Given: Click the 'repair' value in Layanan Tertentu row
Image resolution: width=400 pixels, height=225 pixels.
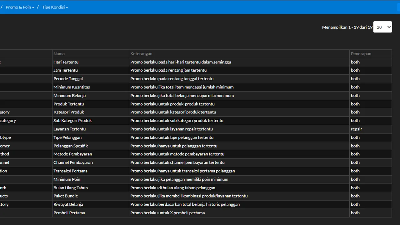Looking at the screenshot, I should [x=357, y=129].
